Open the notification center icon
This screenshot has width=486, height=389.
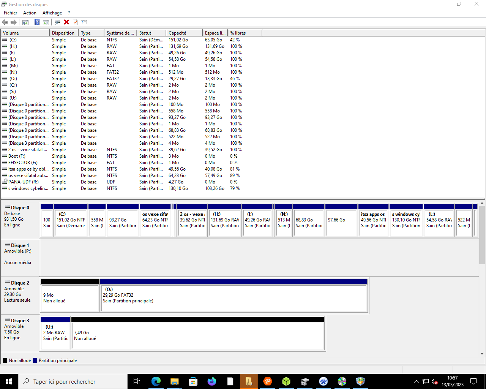[473, 381]
